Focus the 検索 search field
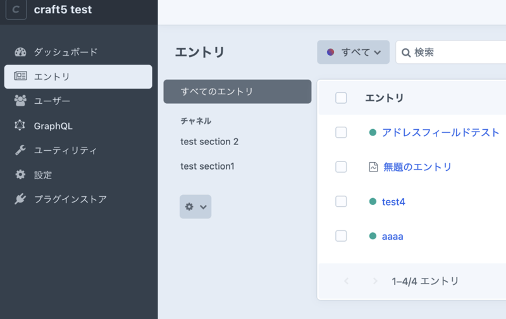Screen dimensions: 506x319 point(455,53)
